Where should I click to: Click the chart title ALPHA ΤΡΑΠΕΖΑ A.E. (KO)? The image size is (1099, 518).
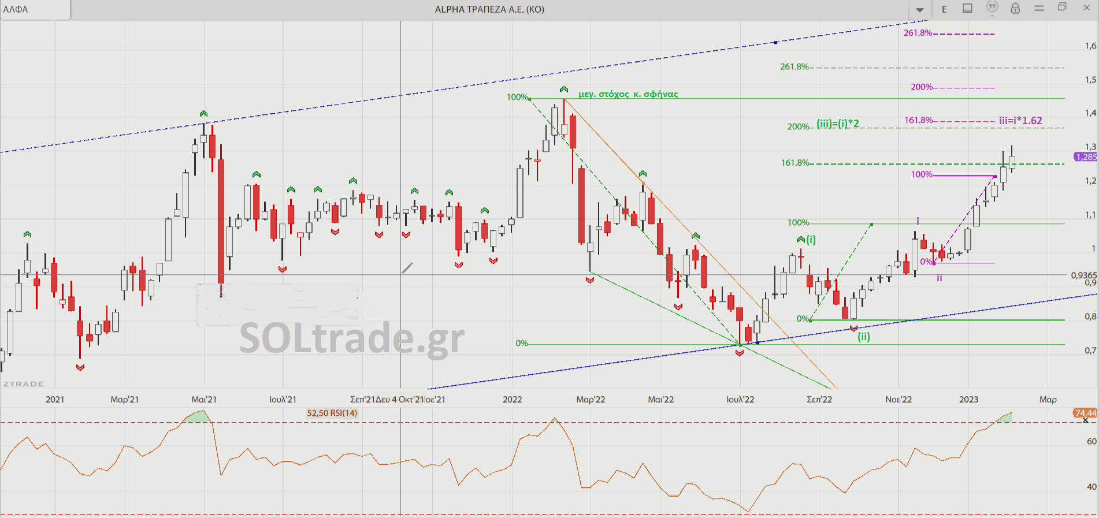point(489,9)
